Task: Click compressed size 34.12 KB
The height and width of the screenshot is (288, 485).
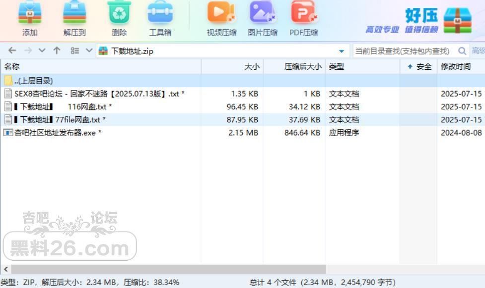Action: click(304, 107)
